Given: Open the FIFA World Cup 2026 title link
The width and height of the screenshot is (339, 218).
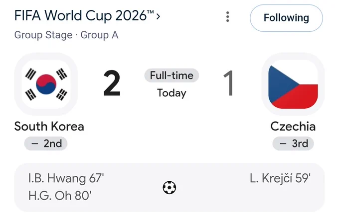Looking at the screenshot, I should click(84, 16).
